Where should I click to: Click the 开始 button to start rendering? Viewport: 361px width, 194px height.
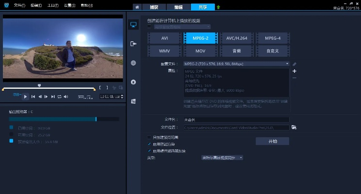(272, 141)
